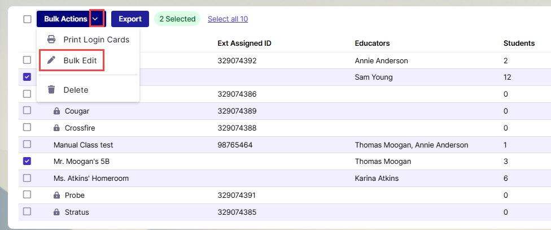
Task: Toggle the header select-all checkbox
Action: coord(28,19)
